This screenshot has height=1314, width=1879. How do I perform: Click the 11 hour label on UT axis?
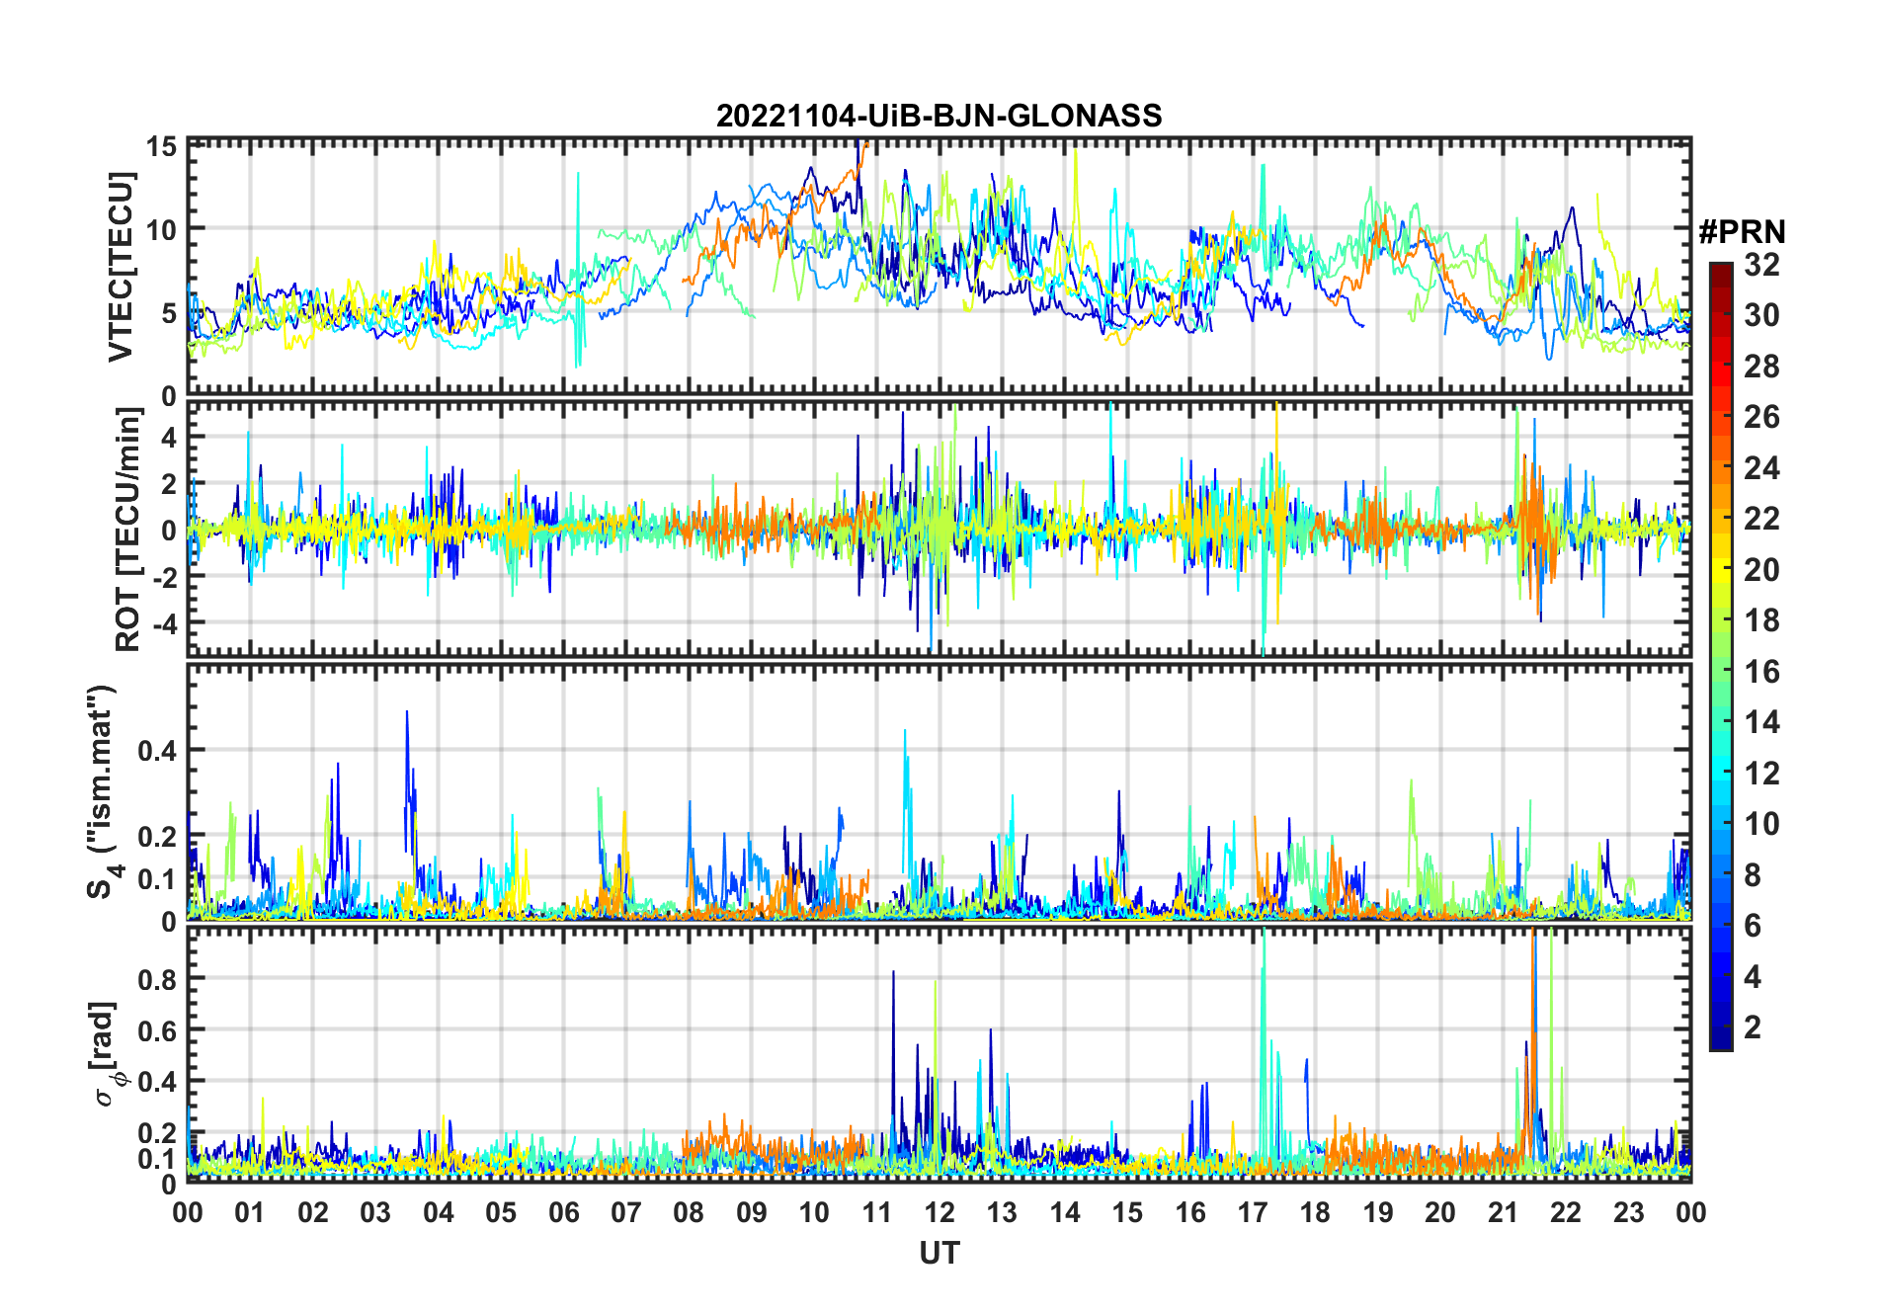(877, 1212)
